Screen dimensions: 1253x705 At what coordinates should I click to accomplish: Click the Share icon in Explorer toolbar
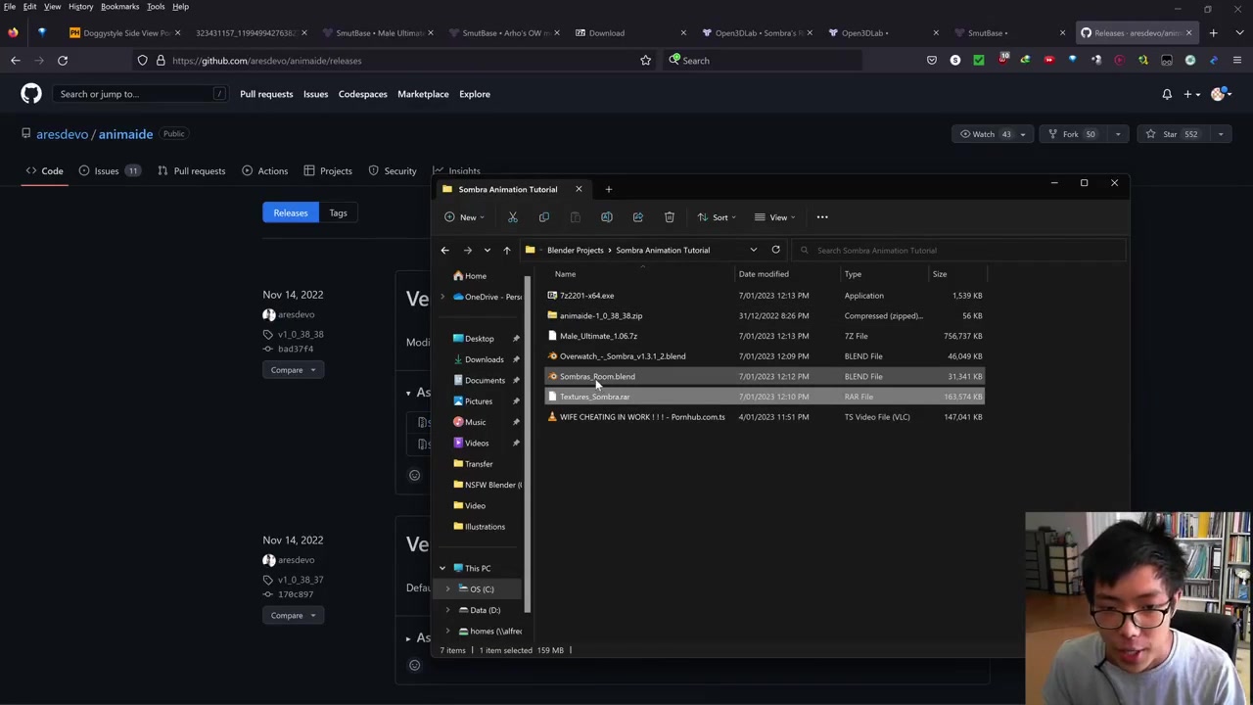tap(637, 217)
